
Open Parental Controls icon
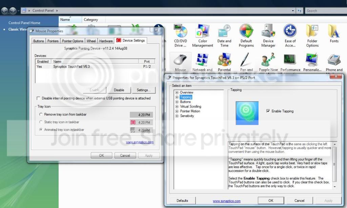[224, 62]
